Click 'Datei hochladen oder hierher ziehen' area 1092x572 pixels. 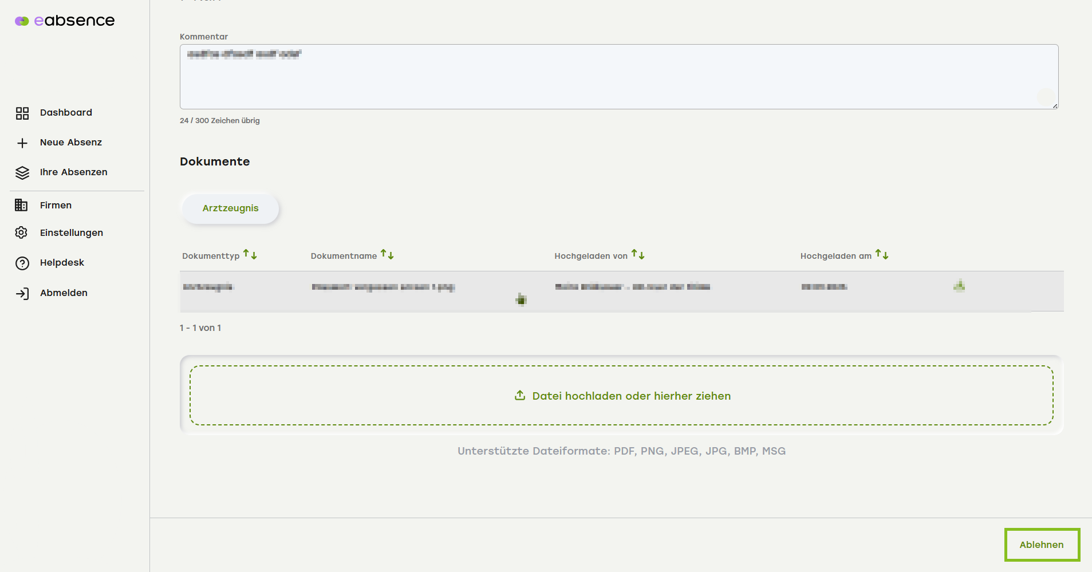pyautogui.click(x=621, y=396)
